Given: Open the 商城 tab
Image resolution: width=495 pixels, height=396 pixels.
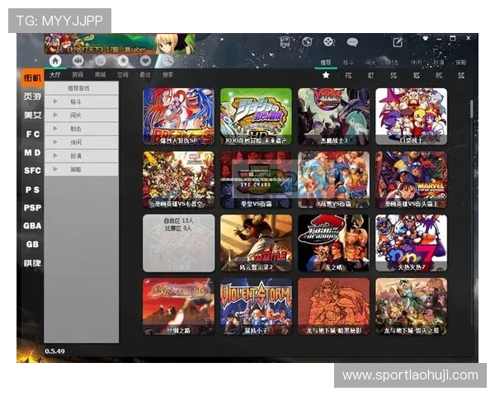Looking at the screenshot, I should (x=100, y=74).
